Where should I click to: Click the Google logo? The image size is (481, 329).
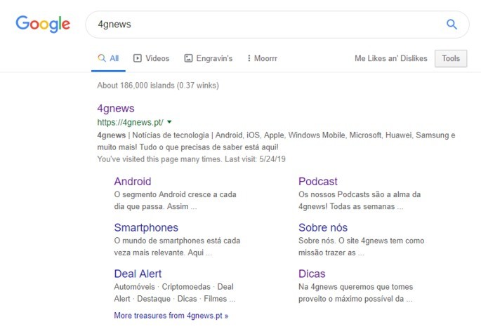(x=43, y=25)
